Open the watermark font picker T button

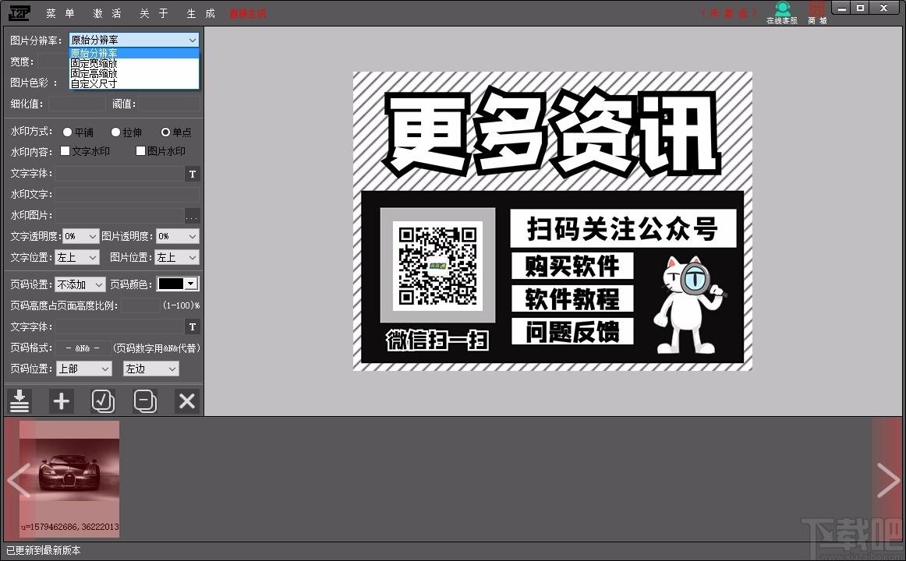pos(193,174)
